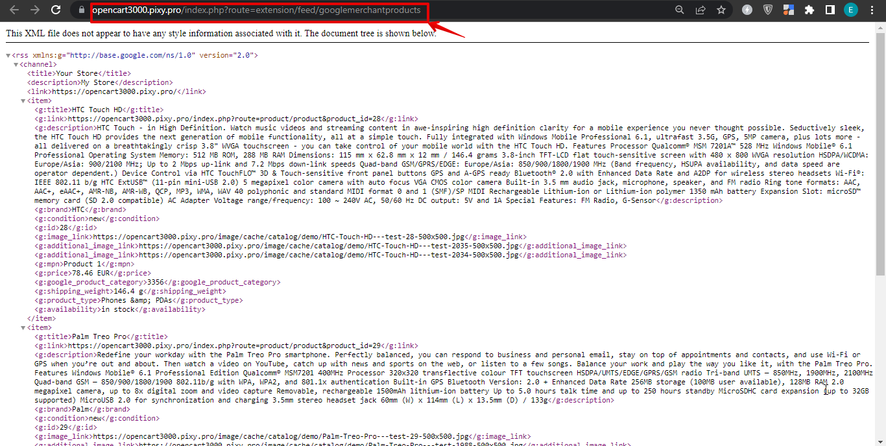Open Chrome's three-dot menu
This screenshot has width=886, height=446.
(871, 10)
